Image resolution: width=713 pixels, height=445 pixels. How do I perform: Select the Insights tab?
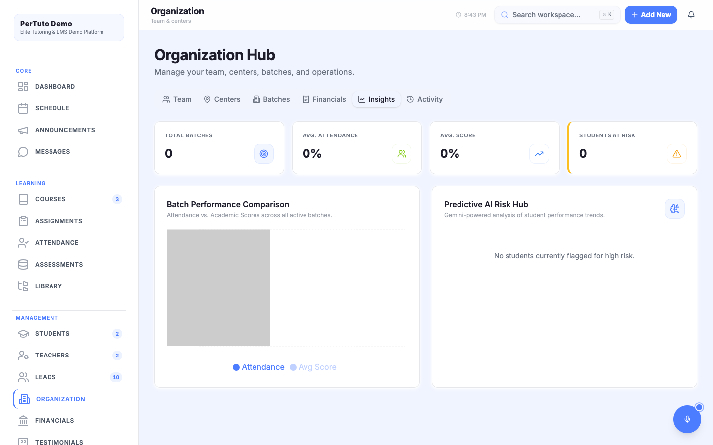[x=376, y=99]
